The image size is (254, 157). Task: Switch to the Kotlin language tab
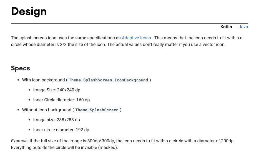[x=226, y=27]
